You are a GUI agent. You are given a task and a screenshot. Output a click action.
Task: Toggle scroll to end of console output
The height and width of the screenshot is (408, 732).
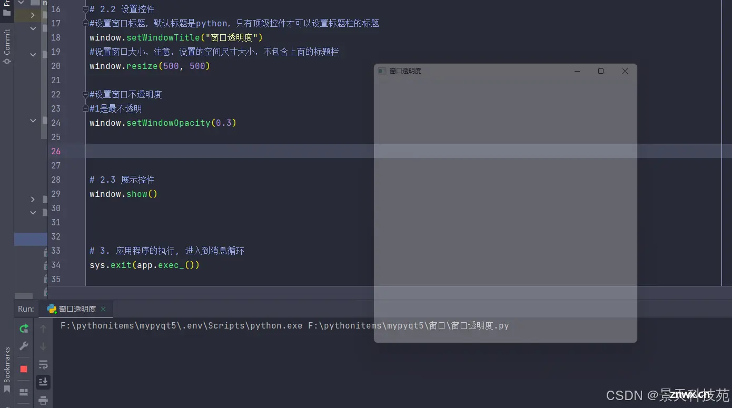43,382
